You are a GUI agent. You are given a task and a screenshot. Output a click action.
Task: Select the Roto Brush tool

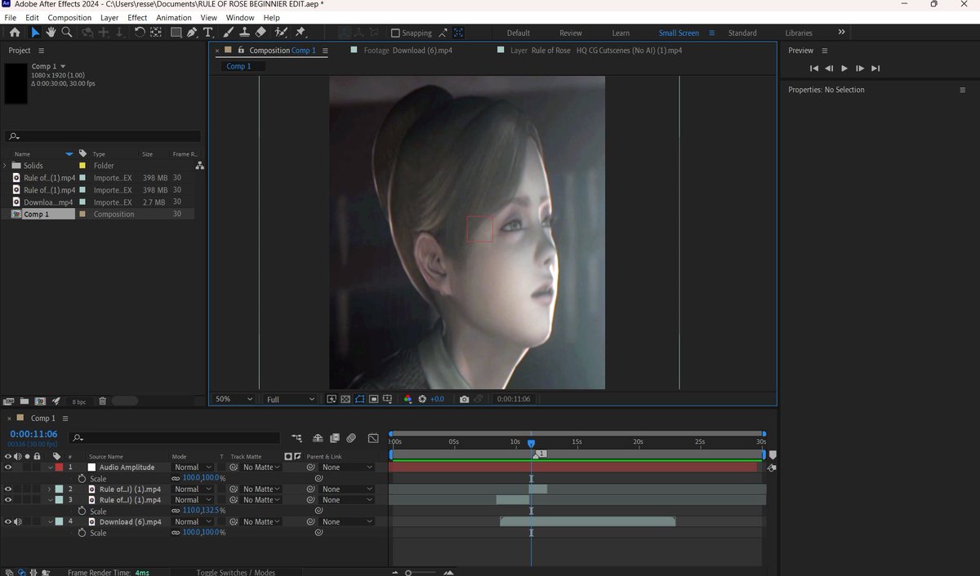281,33
